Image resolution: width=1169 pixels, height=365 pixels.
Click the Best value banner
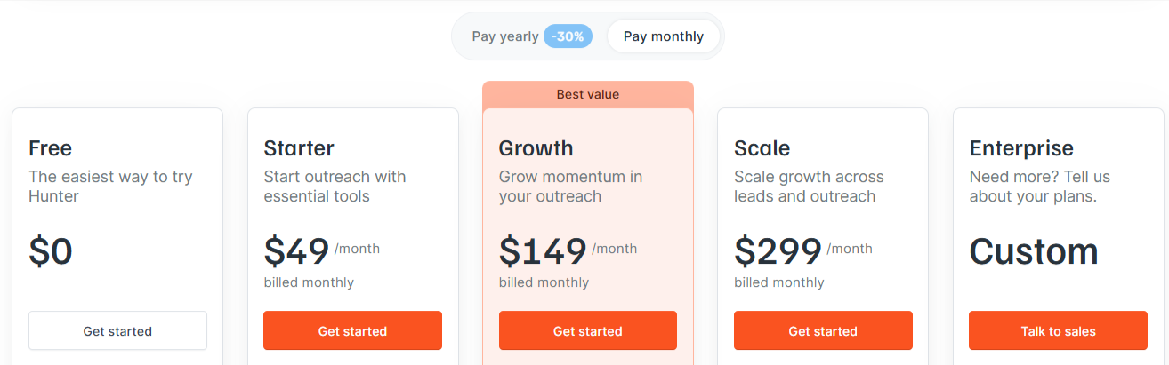point(587,94)
